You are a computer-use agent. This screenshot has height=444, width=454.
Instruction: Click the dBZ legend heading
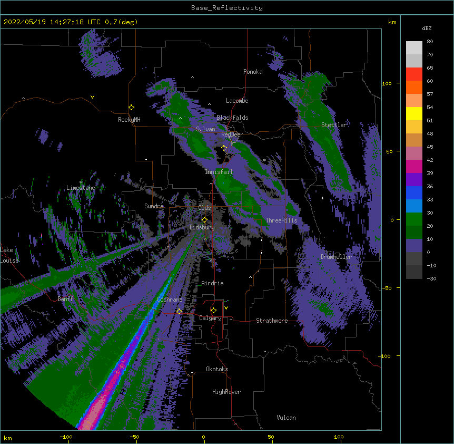[x=427, y=28]
